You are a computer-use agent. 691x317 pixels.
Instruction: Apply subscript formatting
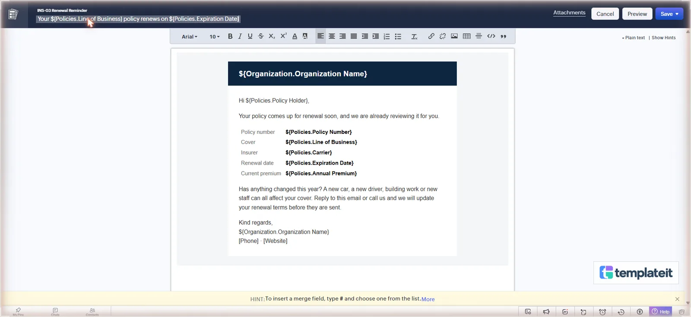click(272, 36)
